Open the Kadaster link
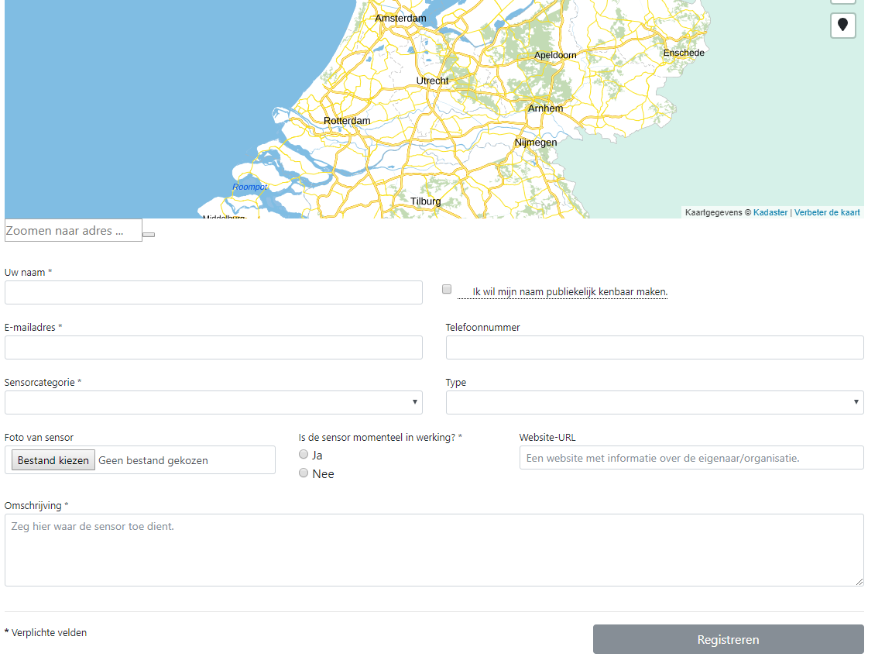Screen dimensions: 892x657 [x=770, y=212]
